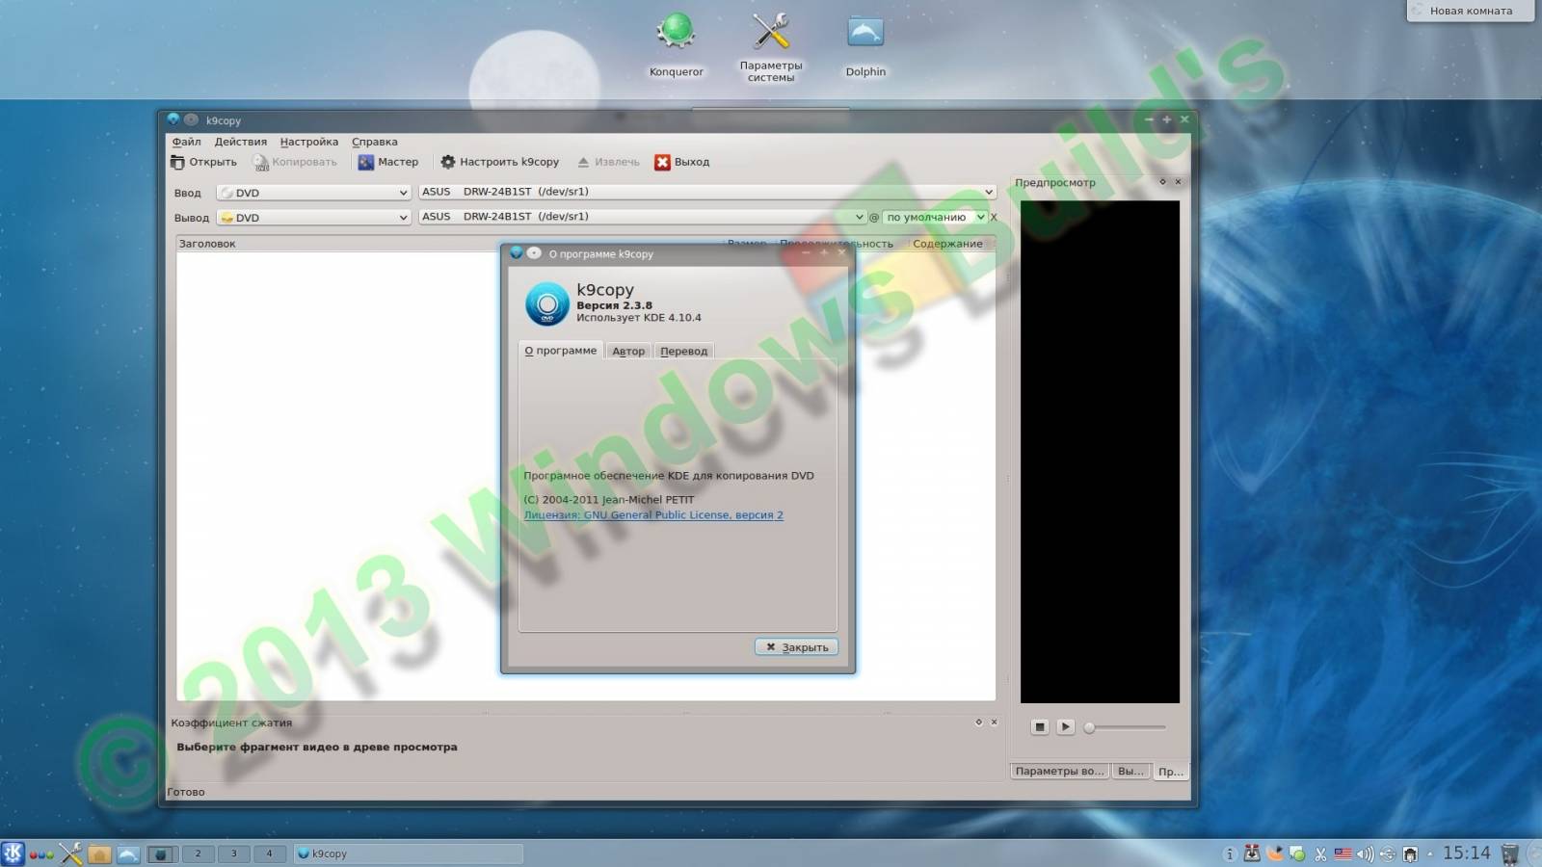The width and height of the screenshot is (1542, 867).
Task: Click the k9copy window menu icon in title bar
Action: tap(173, 119)
